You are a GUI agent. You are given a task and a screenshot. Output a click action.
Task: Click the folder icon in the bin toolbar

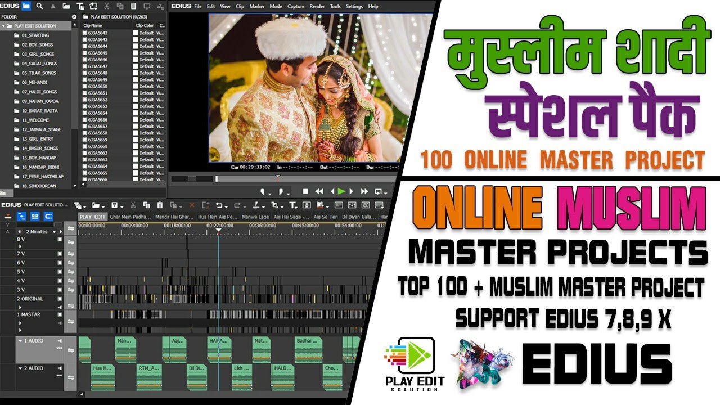(26, 6)
